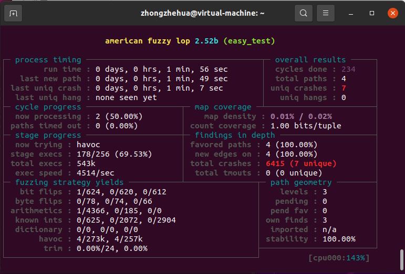Click the 'process timing' section header
The image size is (405, 274).
48,60
